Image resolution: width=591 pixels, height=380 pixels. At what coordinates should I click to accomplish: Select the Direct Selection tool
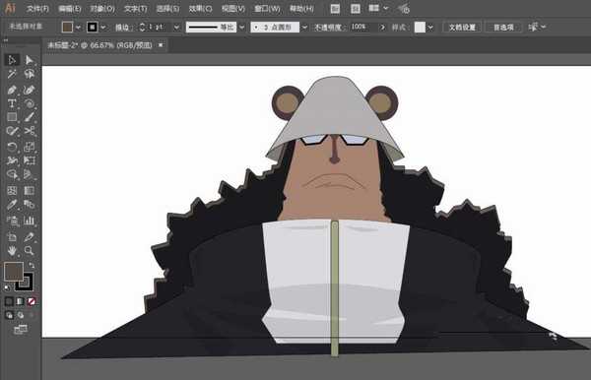pyautogui.click(x=29, y=60)
